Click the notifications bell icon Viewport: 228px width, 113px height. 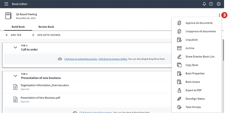[204, 4]
